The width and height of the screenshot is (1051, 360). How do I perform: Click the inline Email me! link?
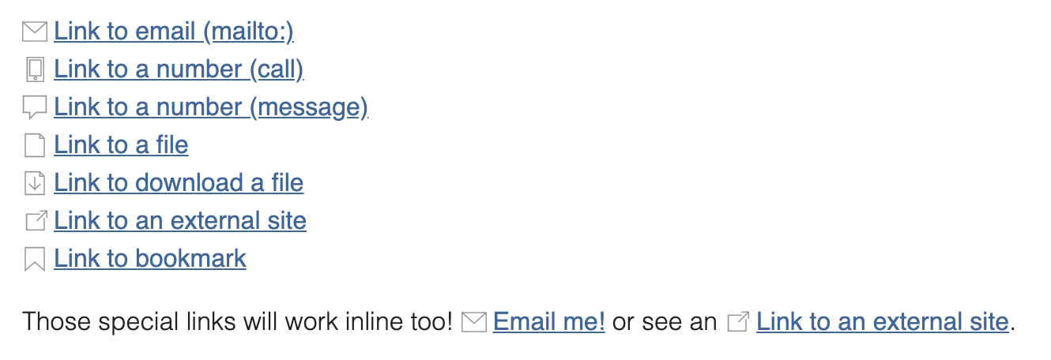[549, 322]
